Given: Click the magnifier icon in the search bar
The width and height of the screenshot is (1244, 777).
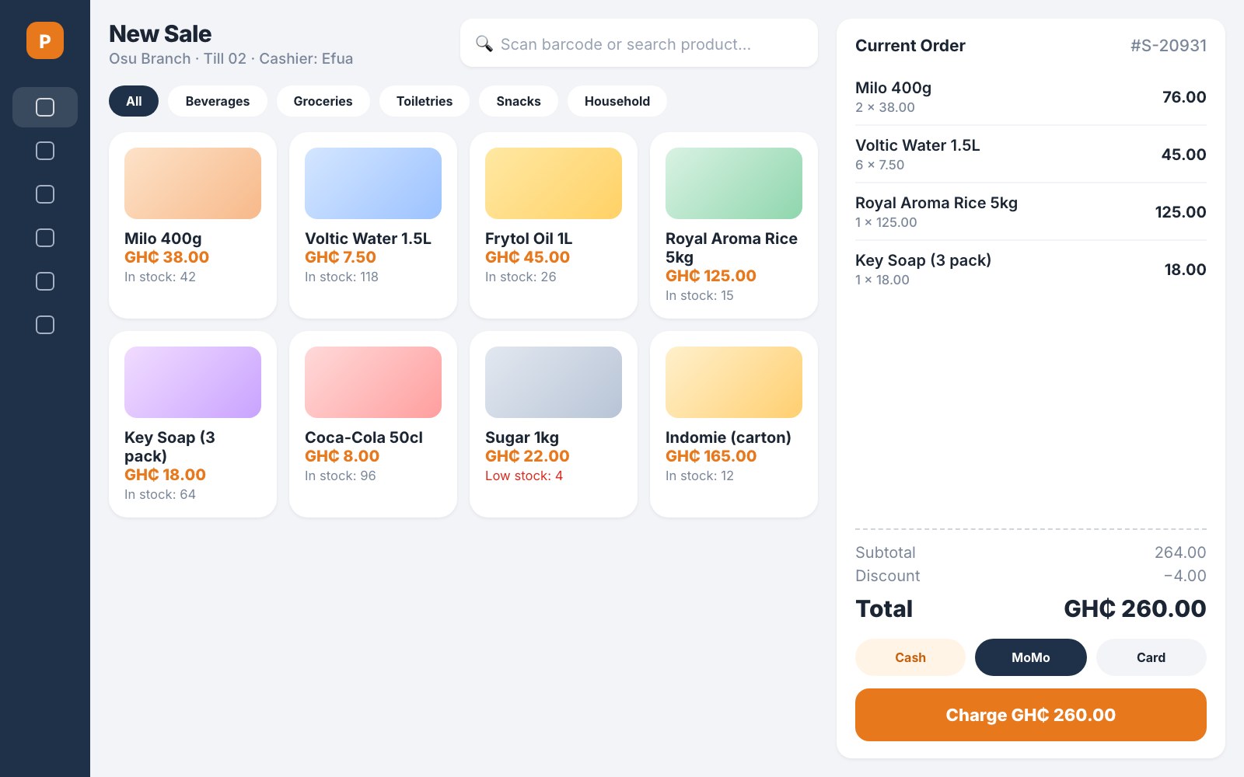Looking at the screenshot, I should [484, 44].
